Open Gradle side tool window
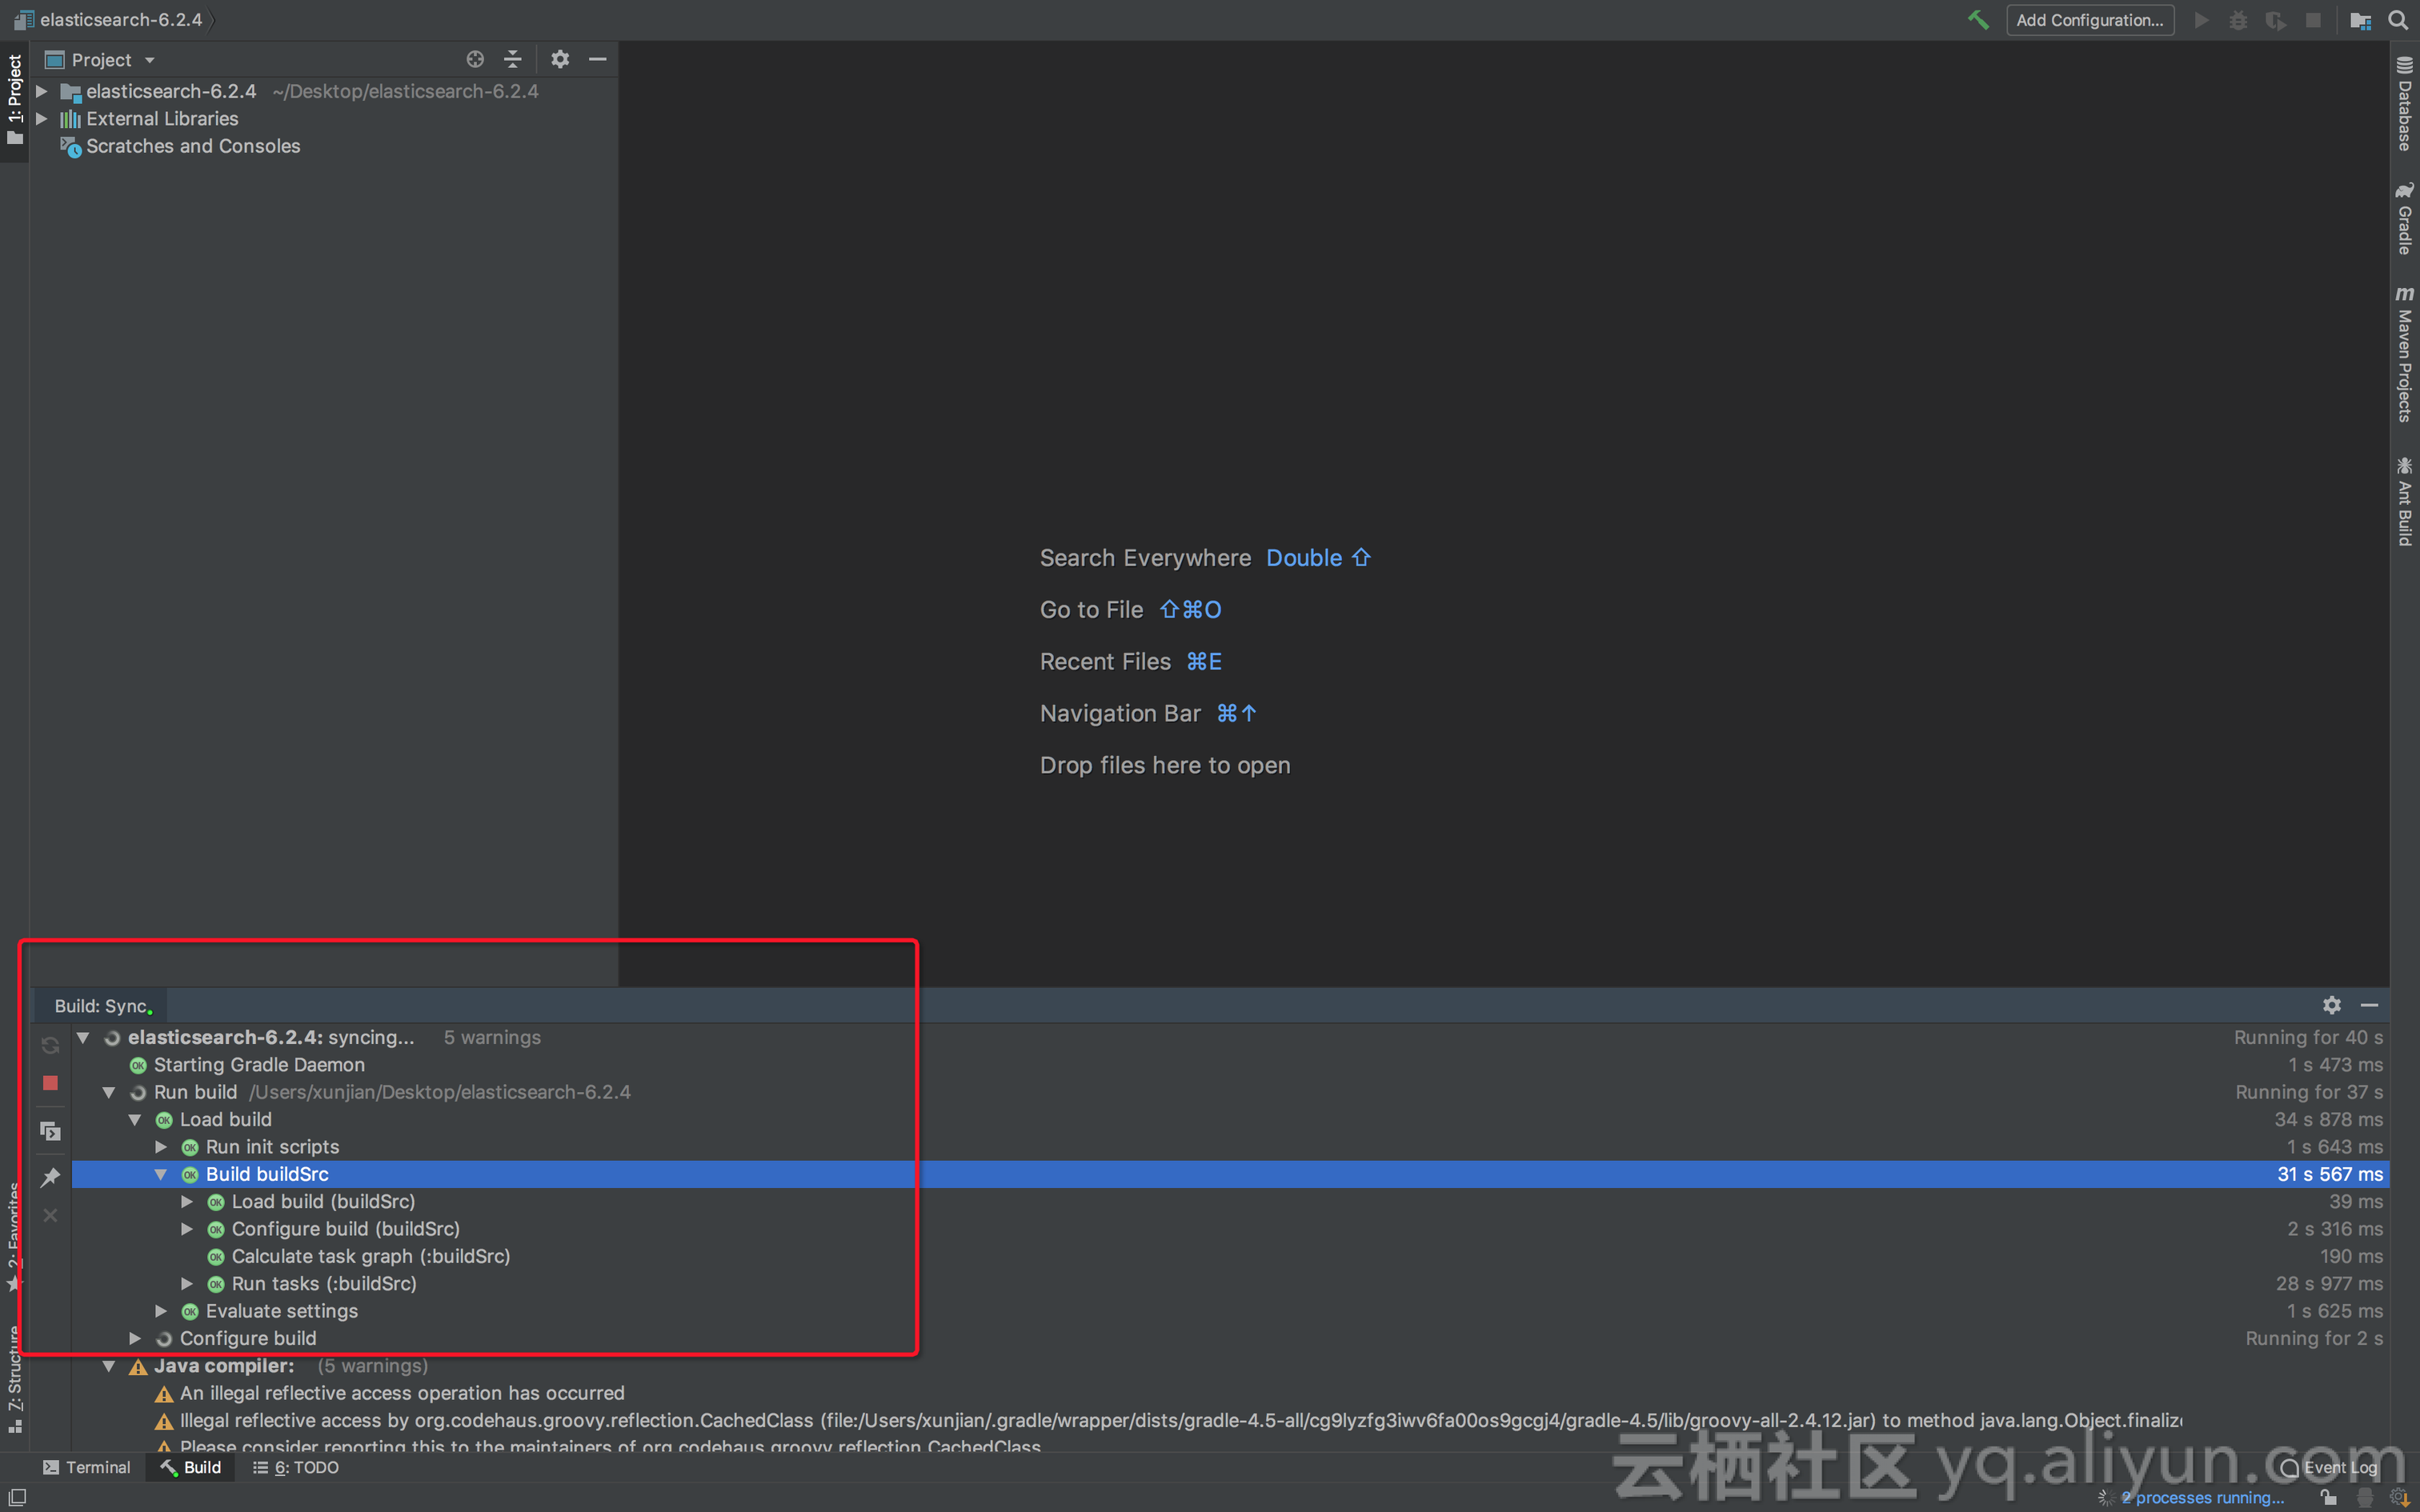 pyautogui.click(x=2404, y=220)
